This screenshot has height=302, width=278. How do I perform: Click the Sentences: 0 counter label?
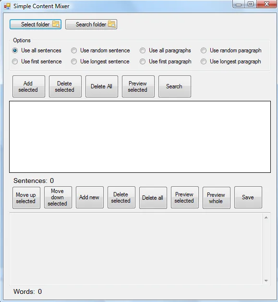click(34, 181)
